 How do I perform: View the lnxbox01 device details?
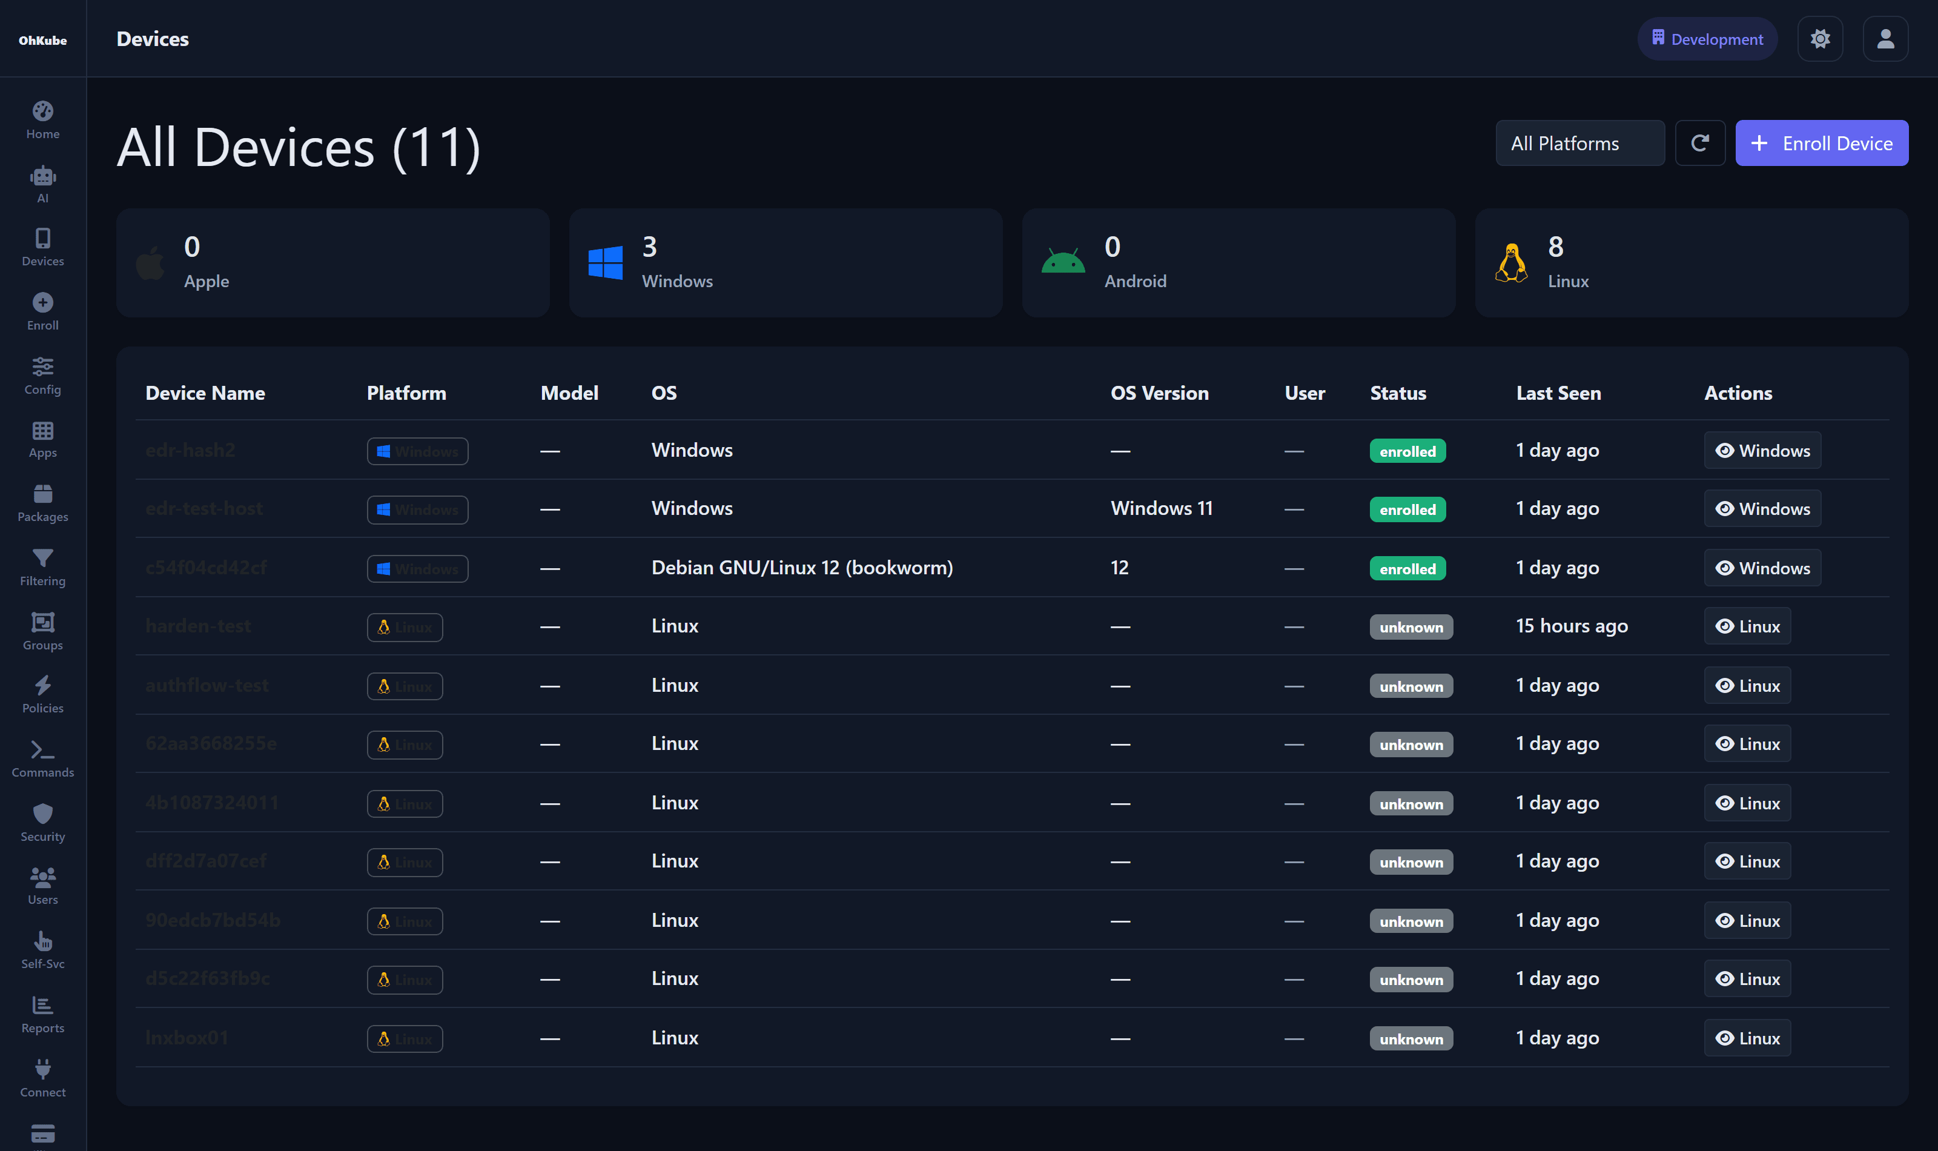pos(1747,1038)
